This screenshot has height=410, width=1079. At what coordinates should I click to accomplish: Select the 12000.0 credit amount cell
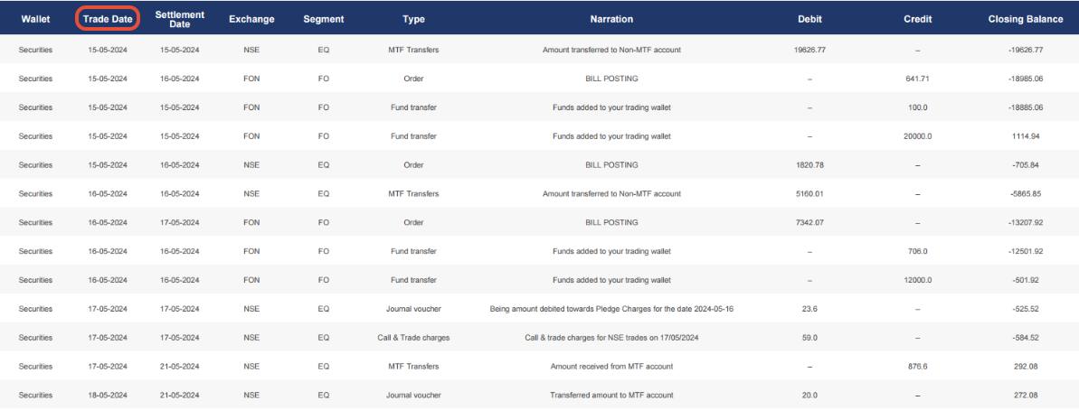918,280
